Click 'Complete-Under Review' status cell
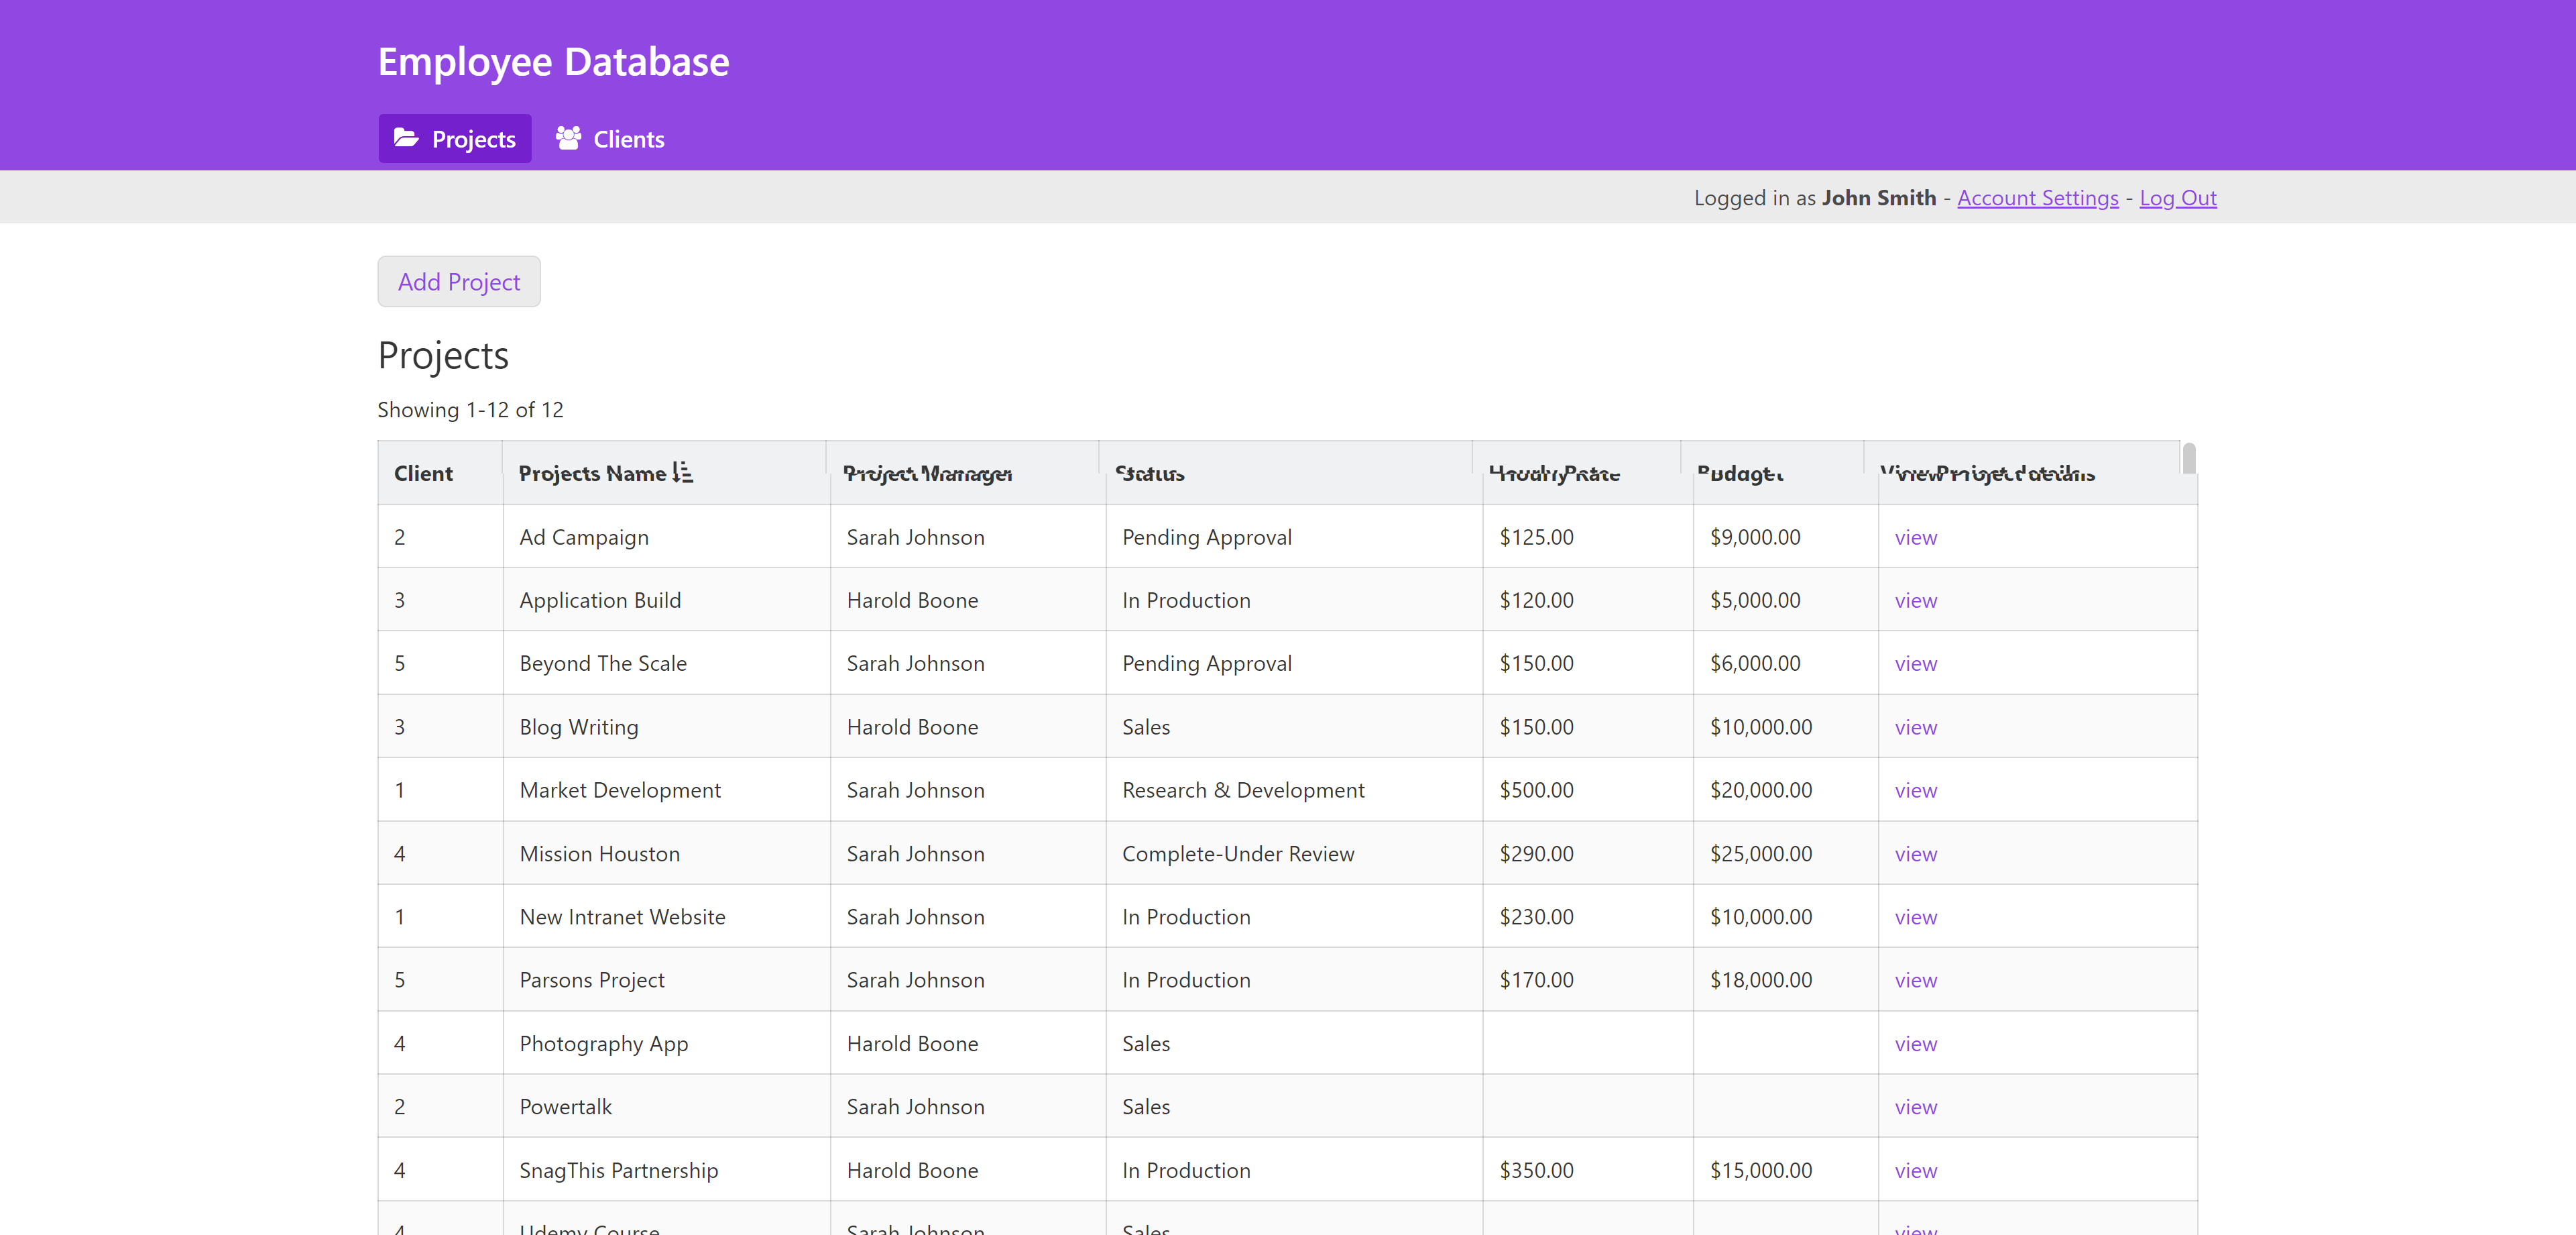 tap(1294, 854)
